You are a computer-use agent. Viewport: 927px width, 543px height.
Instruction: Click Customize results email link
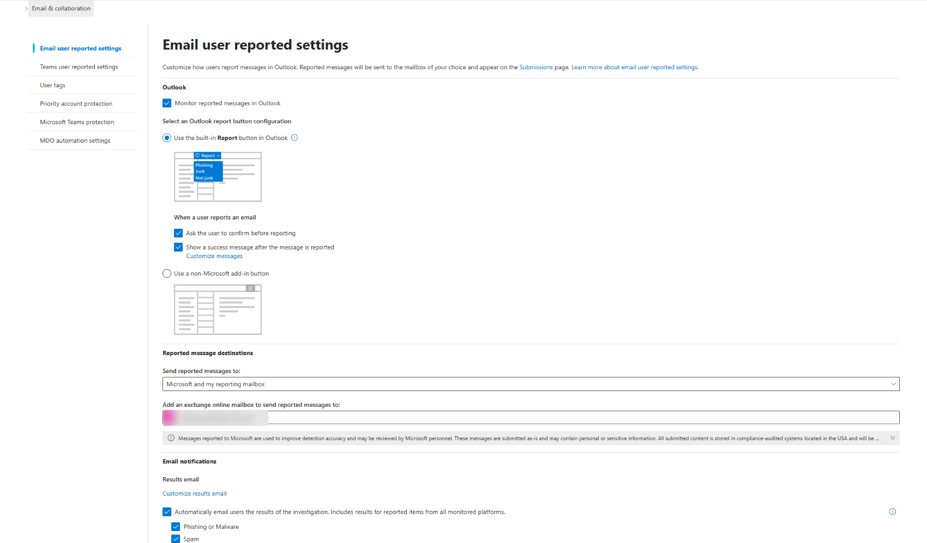pyautogui.click(x=195, y=493)
